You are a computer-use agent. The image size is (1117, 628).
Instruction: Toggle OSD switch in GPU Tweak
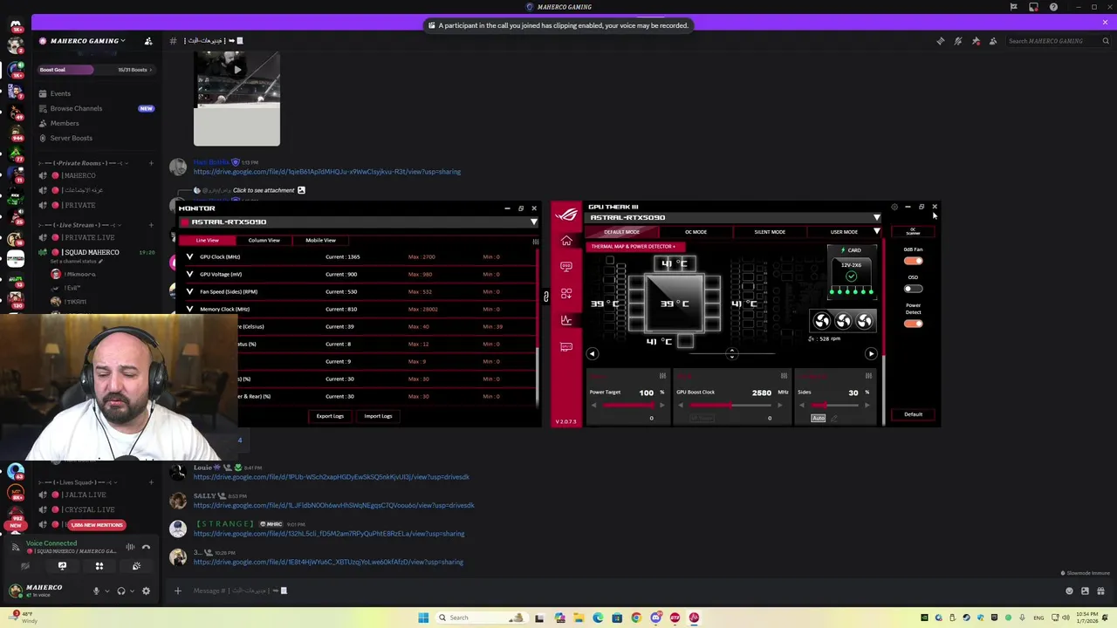(913, 289)
